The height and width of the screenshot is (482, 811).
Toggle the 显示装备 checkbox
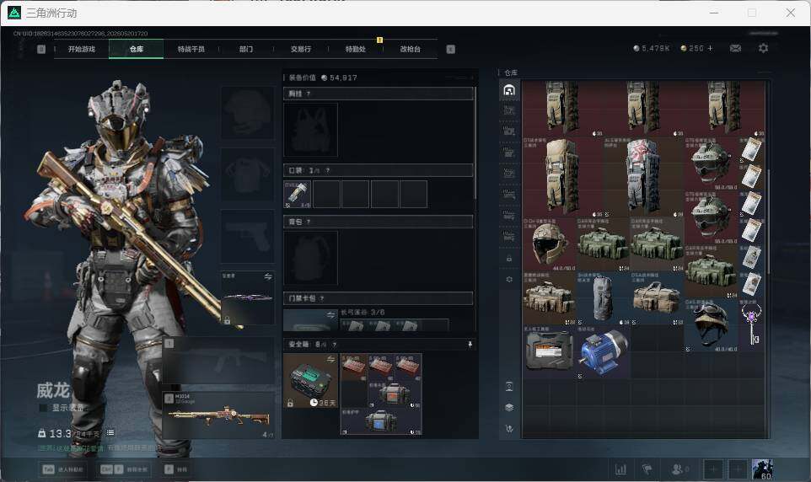(44, 408)
